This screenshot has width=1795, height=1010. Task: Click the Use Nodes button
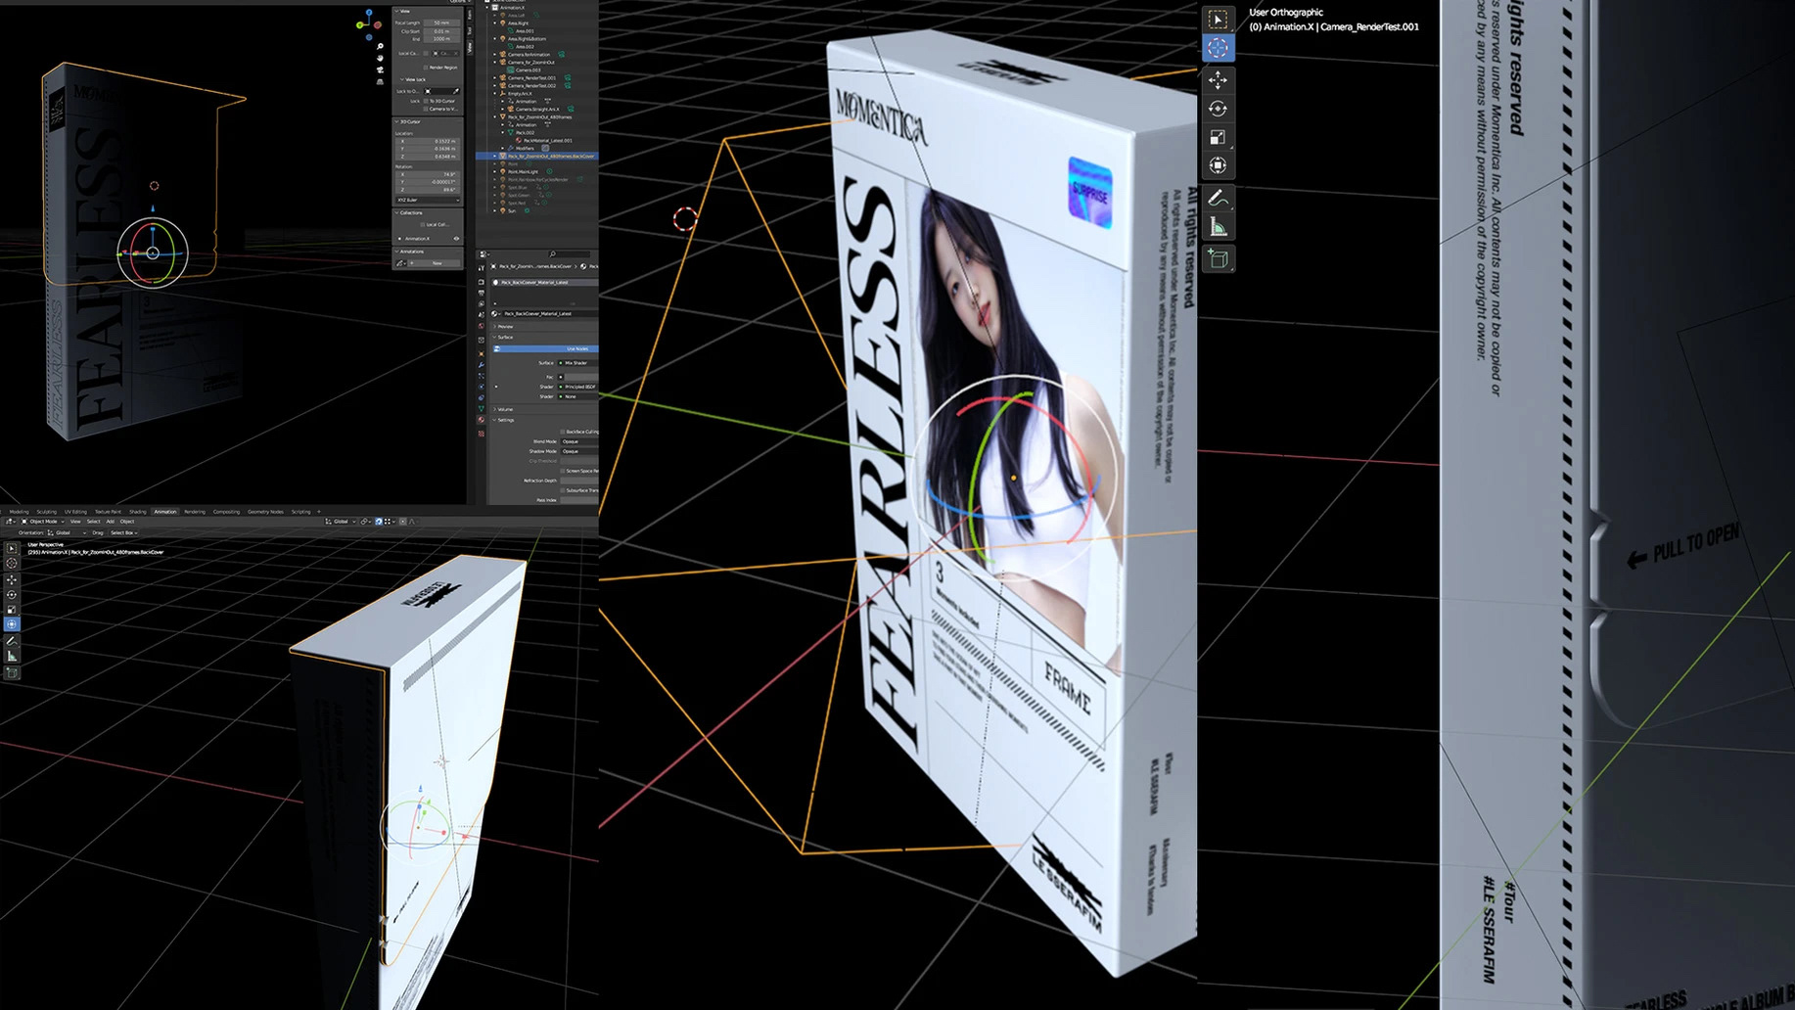pos(545,348)
